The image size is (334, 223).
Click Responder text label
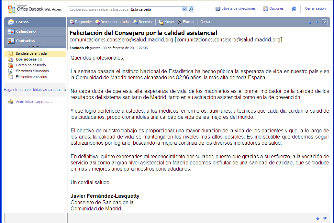point(83,22)
